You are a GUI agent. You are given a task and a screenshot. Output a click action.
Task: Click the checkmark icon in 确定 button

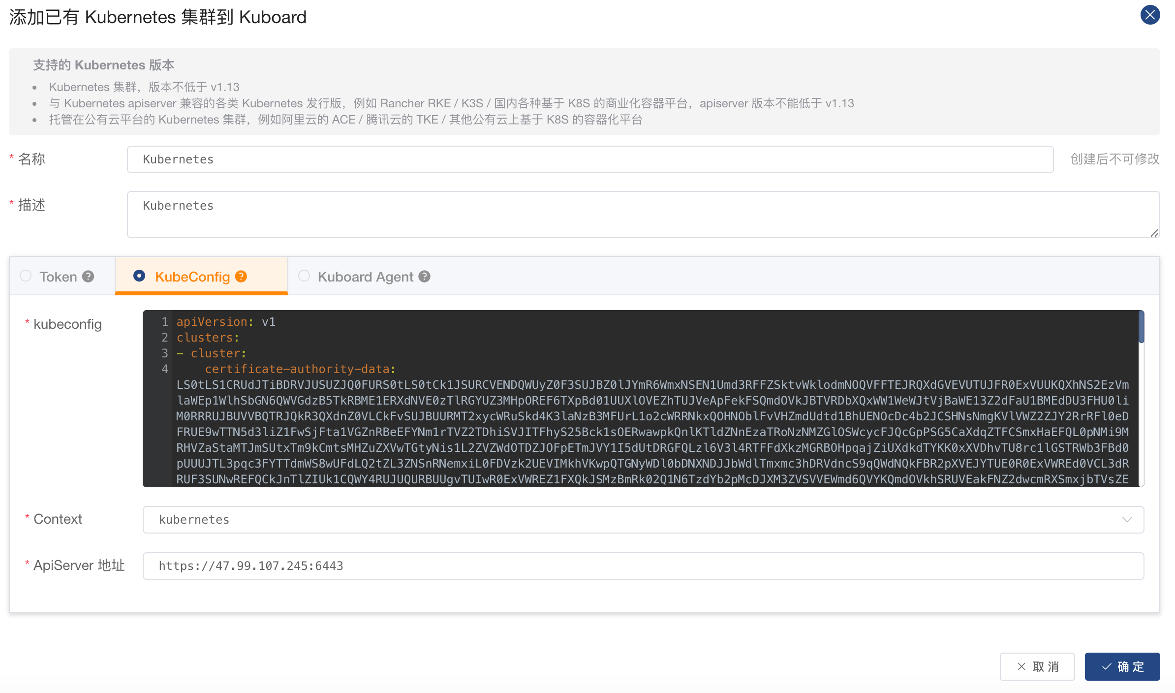pyautogui.click(x=1107, y=666)
